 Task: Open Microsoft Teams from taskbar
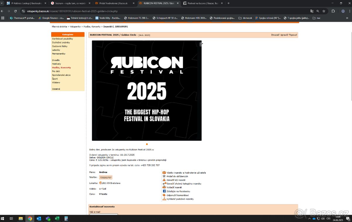click(48, 218)
